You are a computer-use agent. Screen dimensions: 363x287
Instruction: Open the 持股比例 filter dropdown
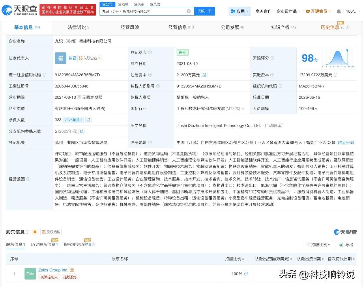coord(318,245)
